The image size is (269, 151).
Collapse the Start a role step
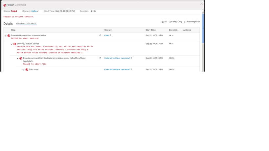[x=24, y=70]
